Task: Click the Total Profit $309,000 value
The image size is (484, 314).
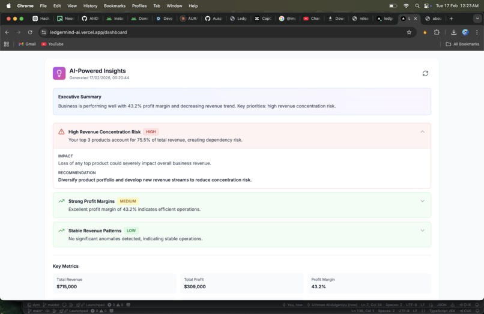Action: click(195, 286)
